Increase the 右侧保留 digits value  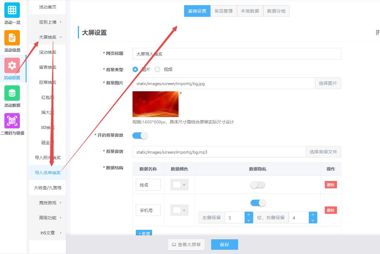point(312,215)
